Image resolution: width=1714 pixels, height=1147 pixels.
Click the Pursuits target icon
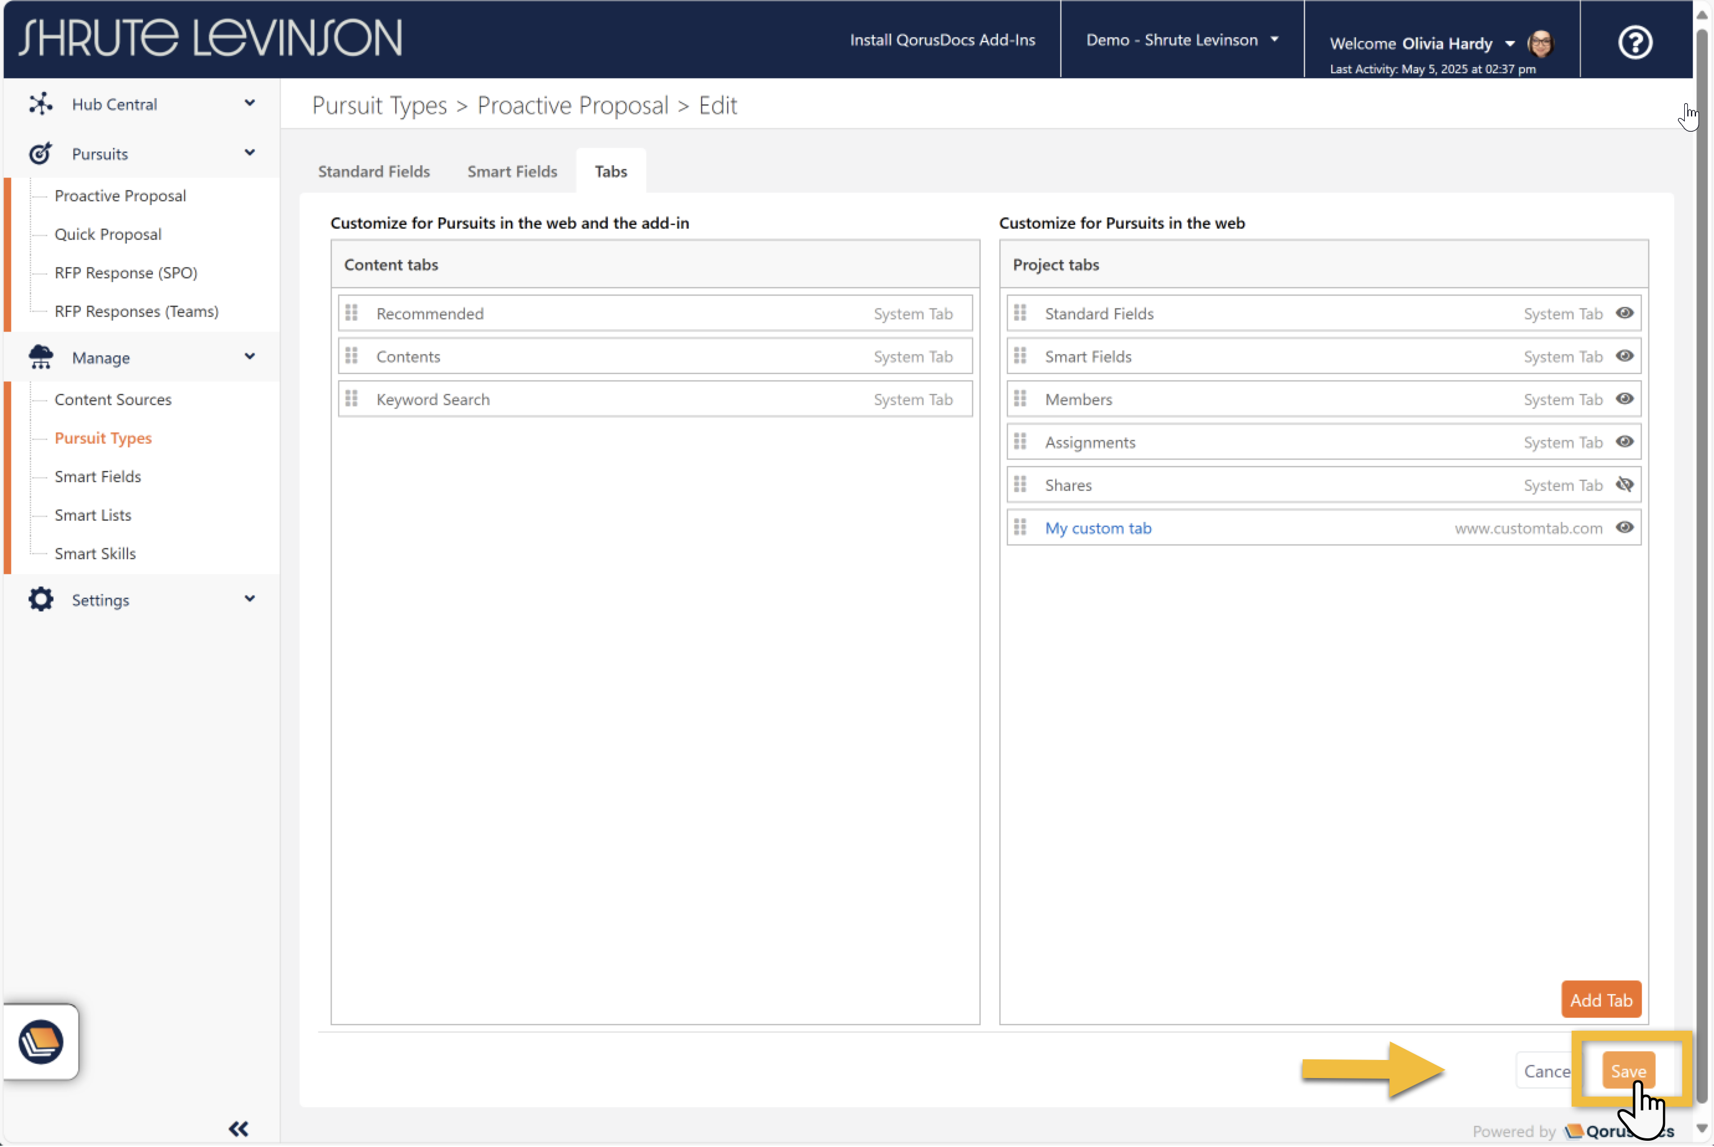[40, 153]
